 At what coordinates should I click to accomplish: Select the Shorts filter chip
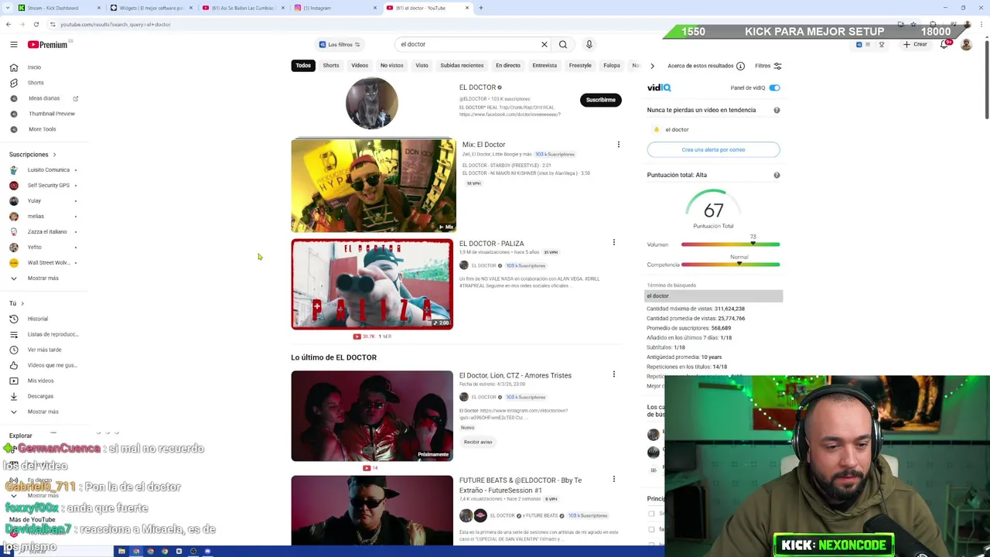click(x=331, y=66)
